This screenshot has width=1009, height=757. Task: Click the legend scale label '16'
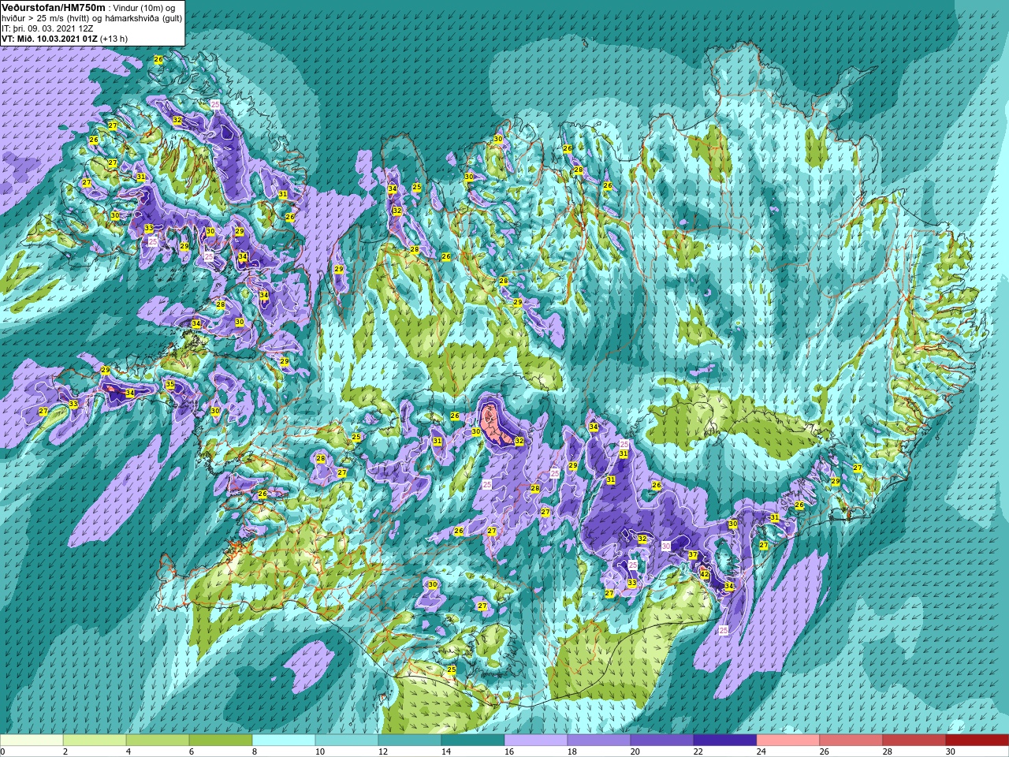coord(509,751)
